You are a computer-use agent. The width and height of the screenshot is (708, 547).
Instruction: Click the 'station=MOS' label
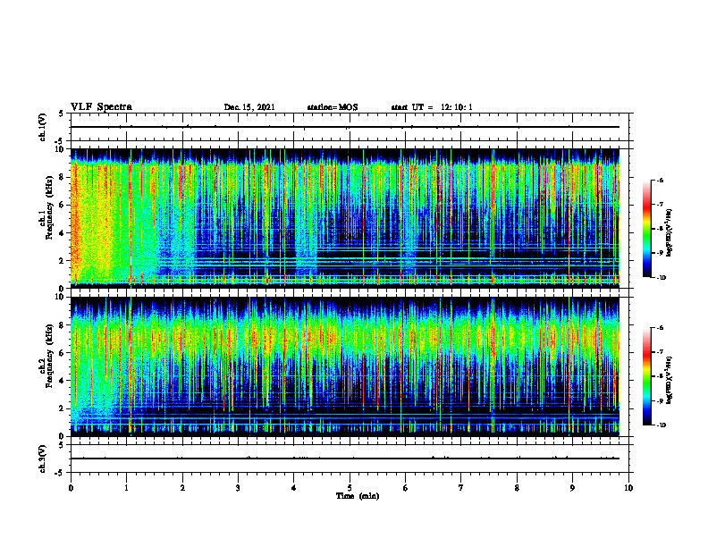[333, 107]
